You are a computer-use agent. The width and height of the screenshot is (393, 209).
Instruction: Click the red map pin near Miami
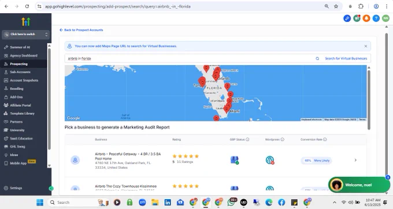pos(227,109)
